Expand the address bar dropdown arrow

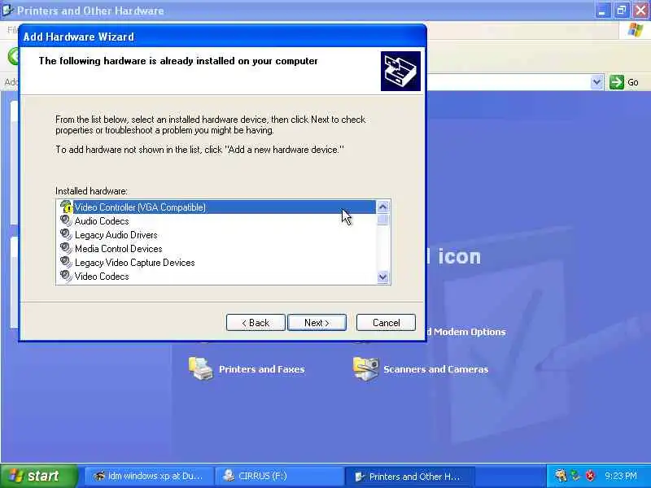click(596, 82)
